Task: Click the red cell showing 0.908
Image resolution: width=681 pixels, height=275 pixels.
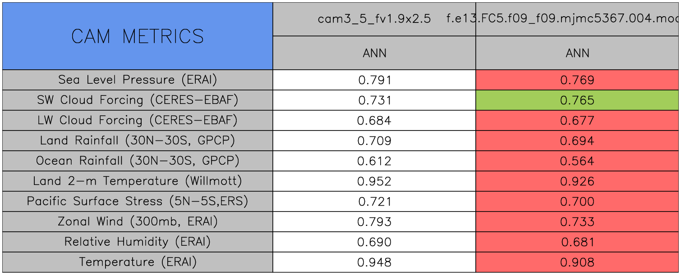Action: [x=577, y=262]
